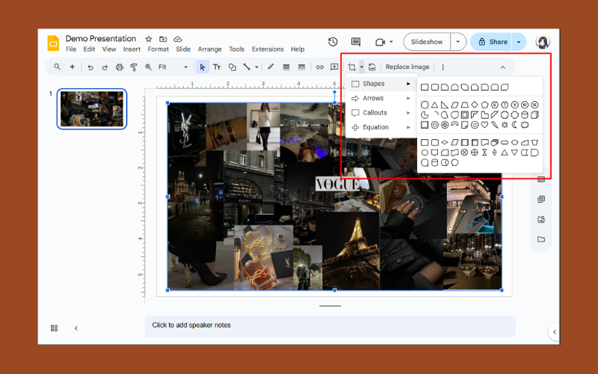598x374 pixels.
Task: Click the border color pencil icon
Action: point(271,67)
